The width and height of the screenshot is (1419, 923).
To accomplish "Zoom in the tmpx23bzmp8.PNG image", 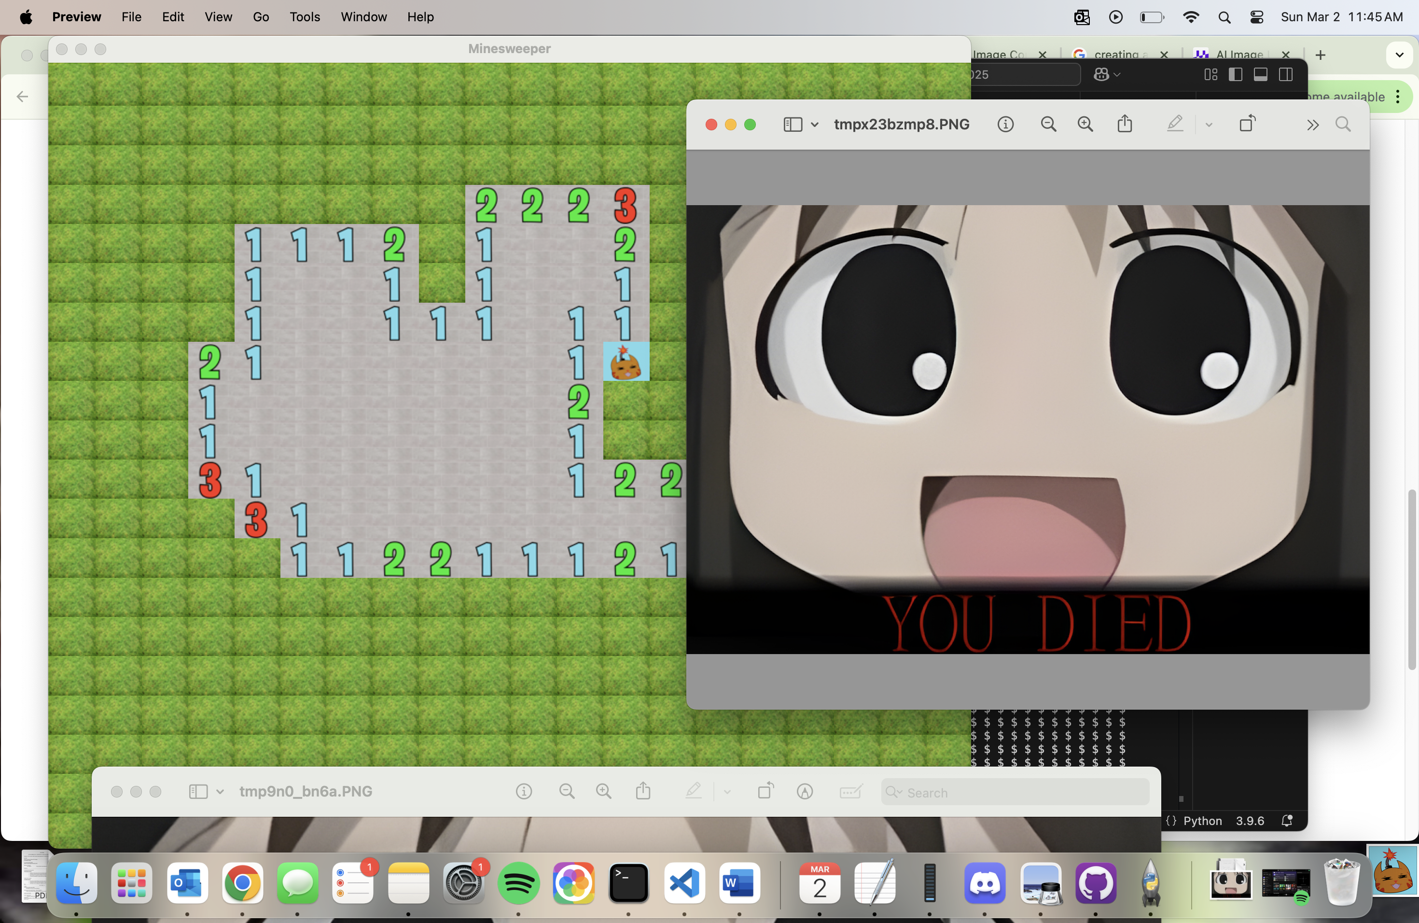I will point(1085,124).
